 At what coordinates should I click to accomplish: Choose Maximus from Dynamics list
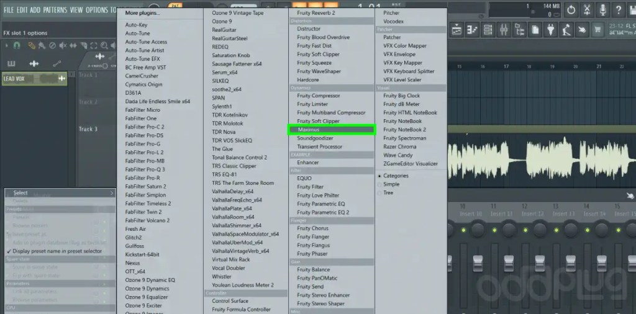pos(332,130)
